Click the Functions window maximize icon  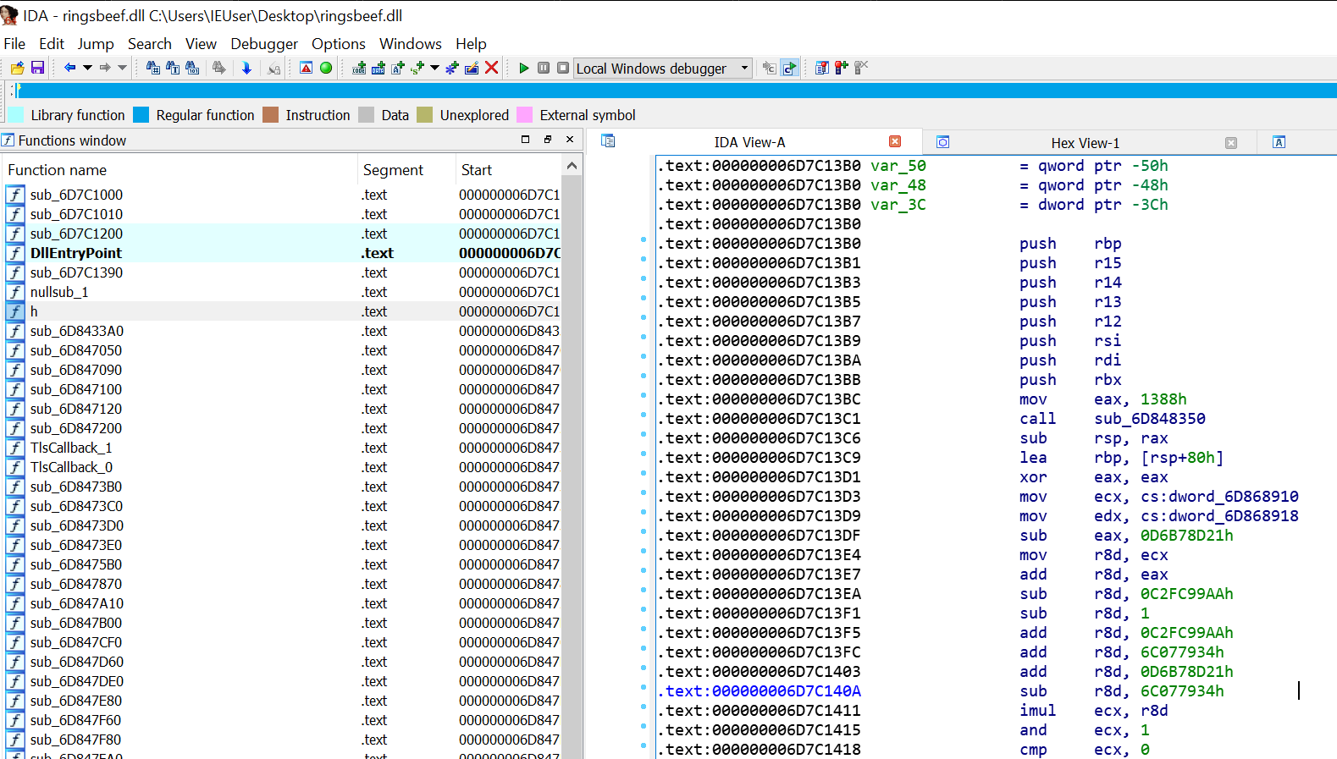click(x=525, y=140)
